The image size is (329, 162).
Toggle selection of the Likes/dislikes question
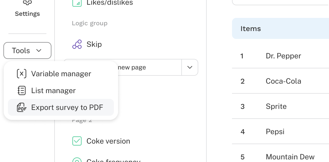(x=110, y=3)
